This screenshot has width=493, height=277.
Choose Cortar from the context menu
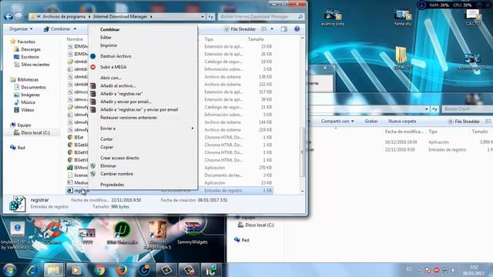click(106, 139)
